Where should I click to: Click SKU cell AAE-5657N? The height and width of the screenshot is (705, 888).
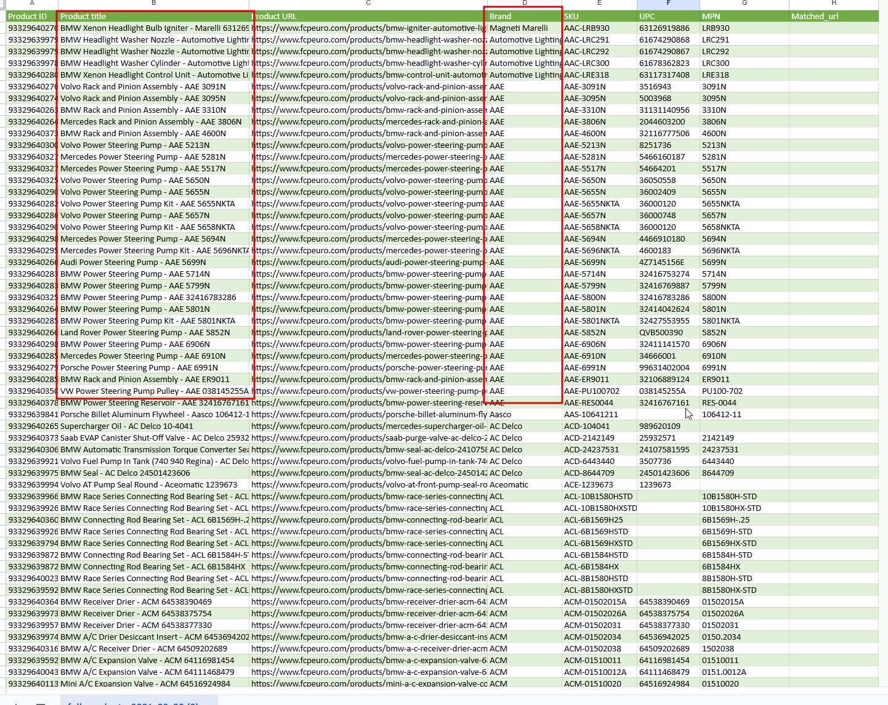[x=600, y=215]
